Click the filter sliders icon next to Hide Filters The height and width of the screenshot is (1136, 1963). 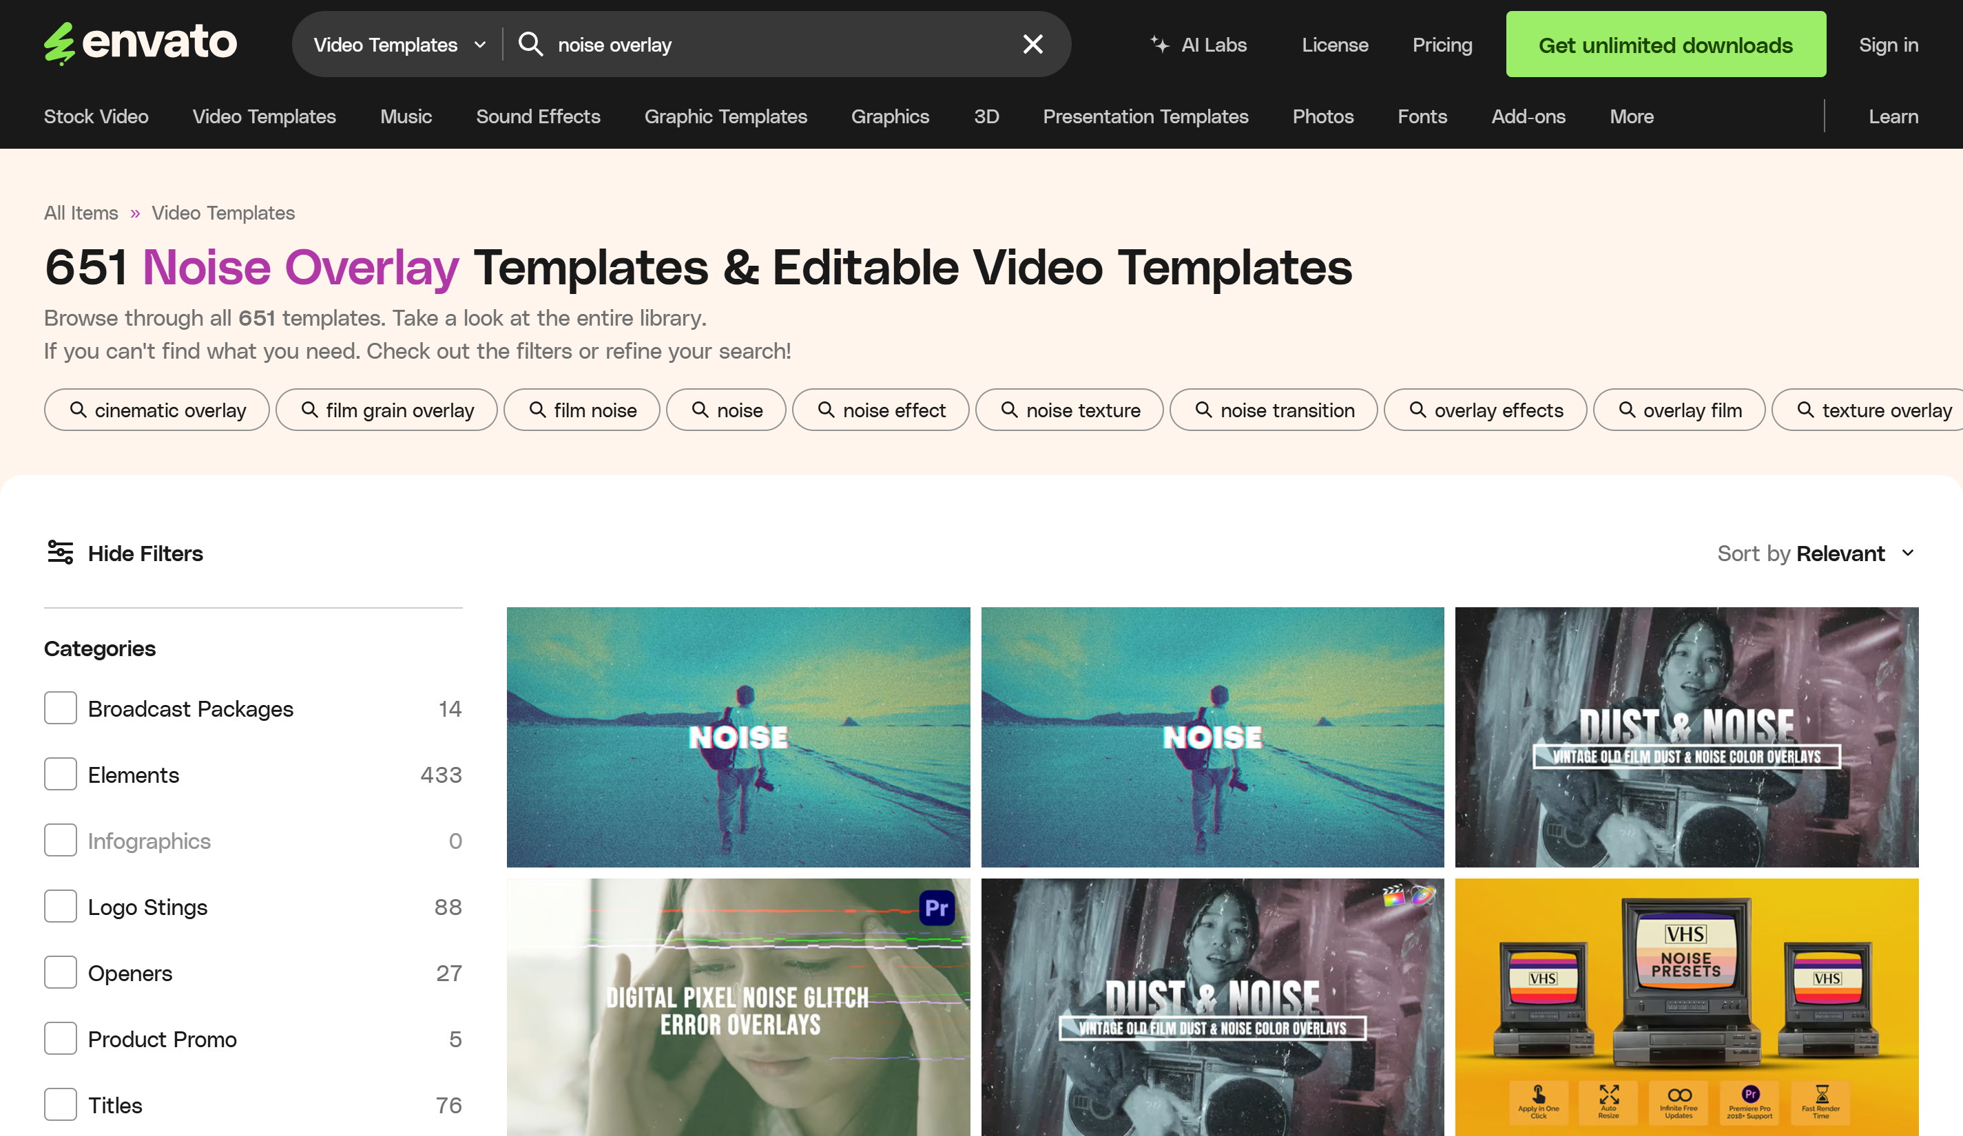pyautogui.click(x=60, y=553)
